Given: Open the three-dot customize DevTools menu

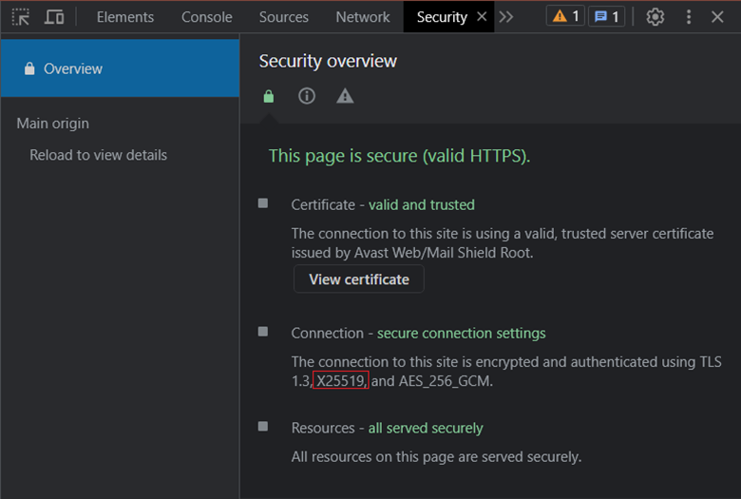Looking at the screenshot, I should tap(689, 17).
